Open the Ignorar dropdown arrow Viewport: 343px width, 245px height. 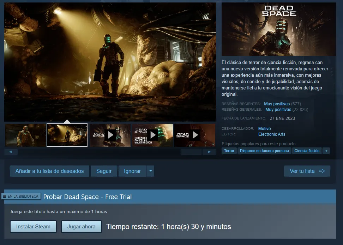(x=151, y=171)
